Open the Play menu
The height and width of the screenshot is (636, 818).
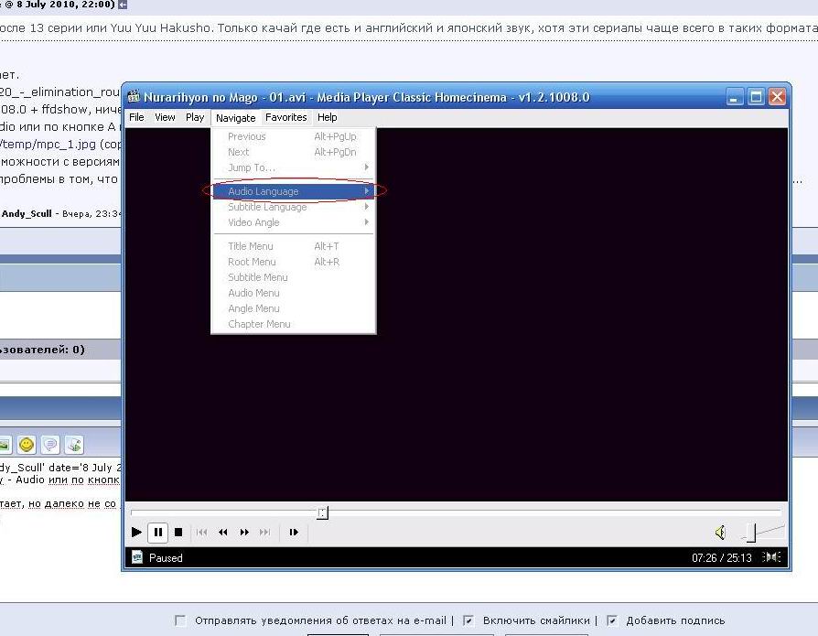coord(195,117)
